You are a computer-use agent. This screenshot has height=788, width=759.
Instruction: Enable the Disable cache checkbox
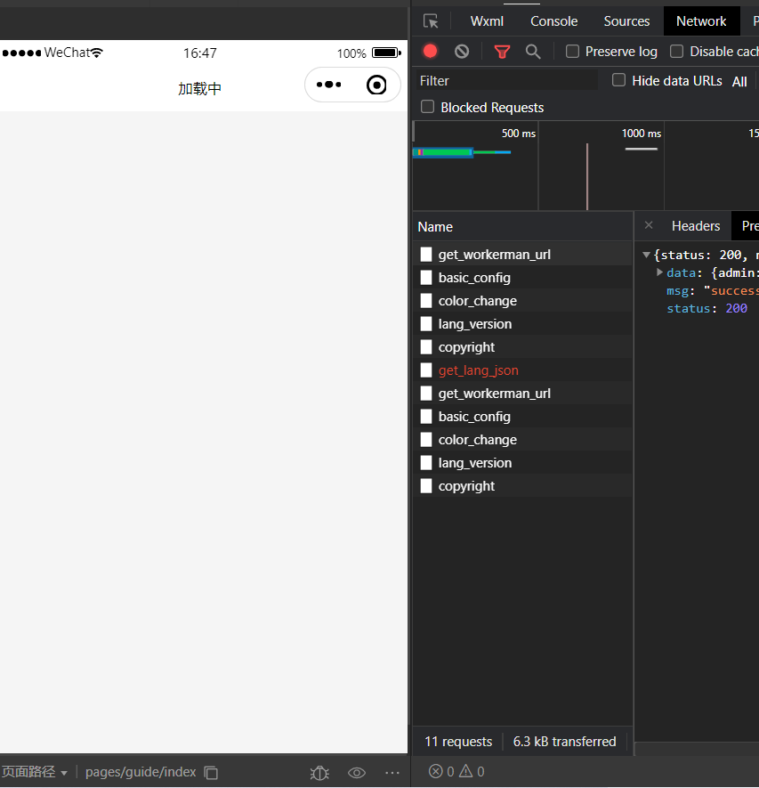click(x=676, y=52)
